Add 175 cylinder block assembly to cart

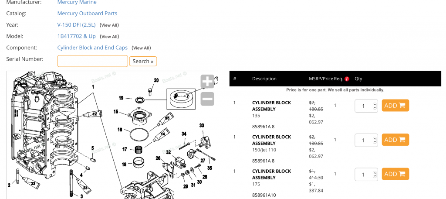(x=395, y=174)
